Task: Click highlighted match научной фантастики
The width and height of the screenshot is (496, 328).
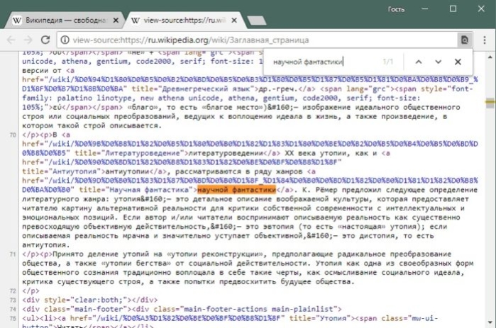Action: pyautogui.click(x=236, y=190)
